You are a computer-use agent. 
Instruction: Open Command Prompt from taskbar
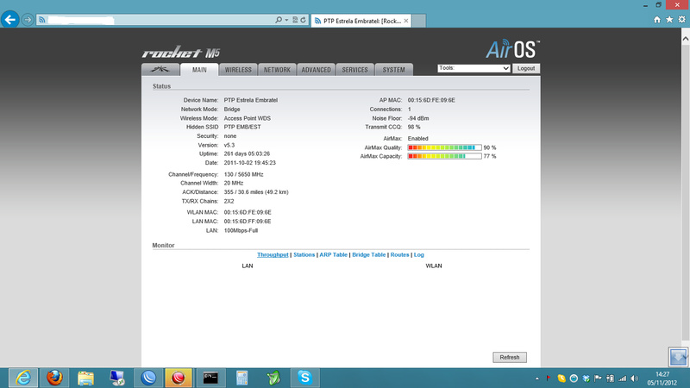pos(210,378)
